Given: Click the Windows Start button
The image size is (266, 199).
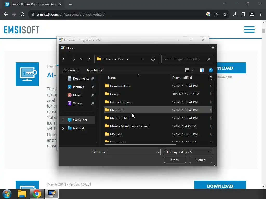Looking at the screenshot, I should [x=7, y=194].
